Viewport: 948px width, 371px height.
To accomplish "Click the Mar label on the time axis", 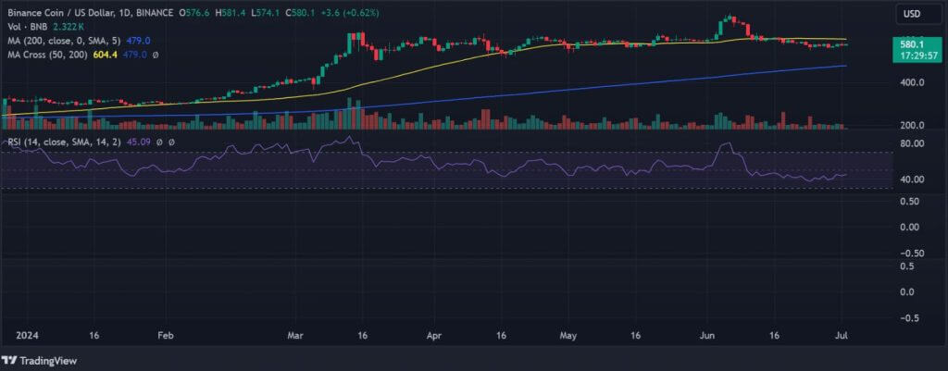I will click(295, 335).
